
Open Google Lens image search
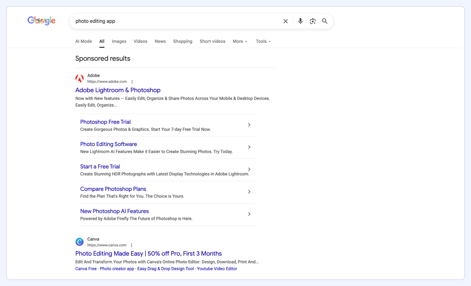[x=312, y=21]
